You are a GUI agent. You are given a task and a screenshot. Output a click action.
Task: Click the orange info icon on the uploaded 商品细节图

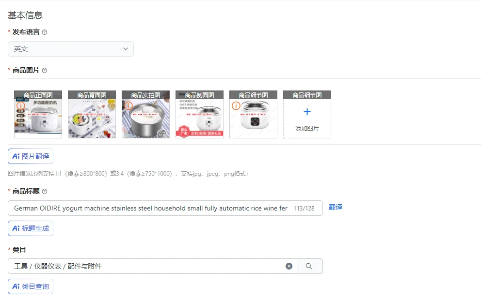coord(236,106)
